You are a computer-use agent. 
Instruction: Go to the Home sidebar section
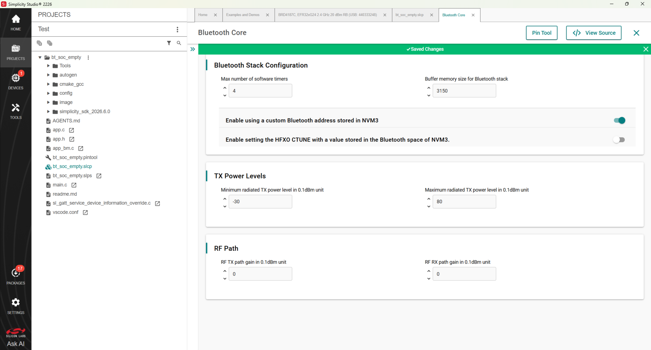point(16,23)
